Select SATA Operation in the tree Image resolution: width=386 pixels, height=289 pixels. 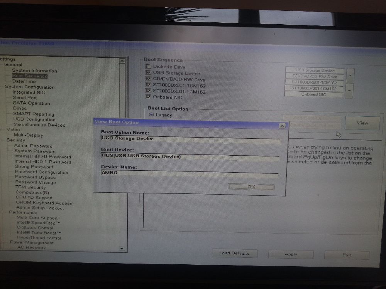click(x=31, y=103)
